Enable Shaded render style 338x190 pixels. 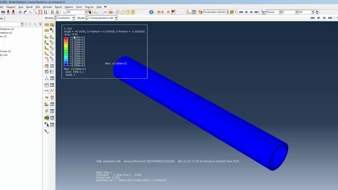133,12
